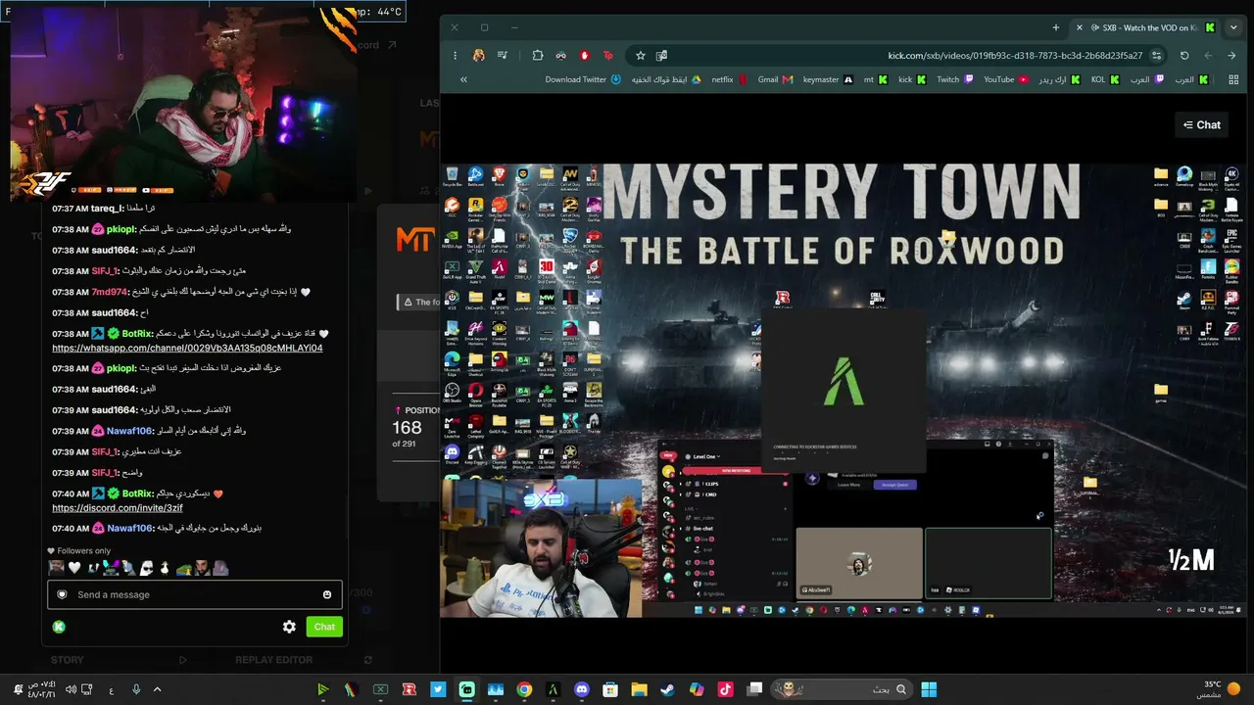Open the emoji picker in message box
The height and width of the screenshot is (705, 1254).
(327, 594)
